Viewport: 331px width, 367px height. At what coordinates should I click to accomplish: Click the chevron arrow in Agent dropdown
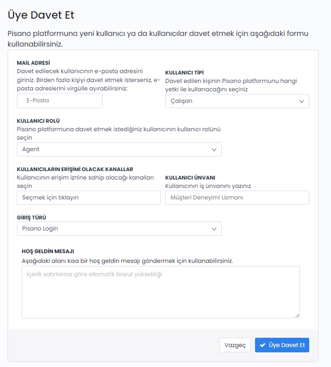tap(214, 149)
